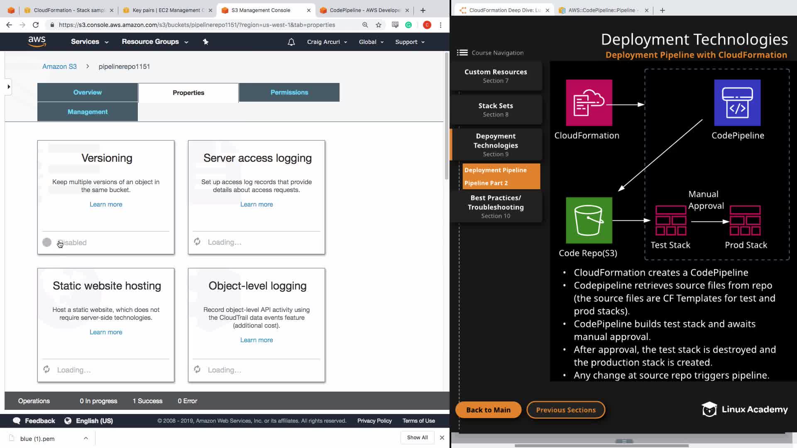
Task: Click the Code Repo S3 bucket icon
Action: (x=589, y=220)
